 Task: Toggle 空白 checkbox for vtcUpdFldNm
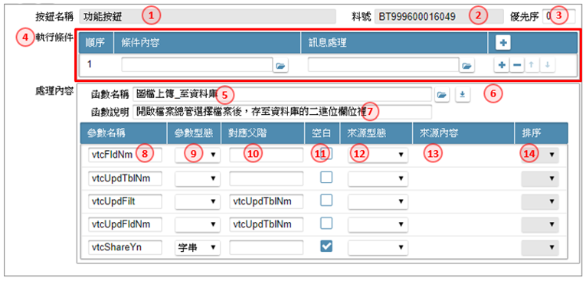pyautogui.click(x=326, y=223)
